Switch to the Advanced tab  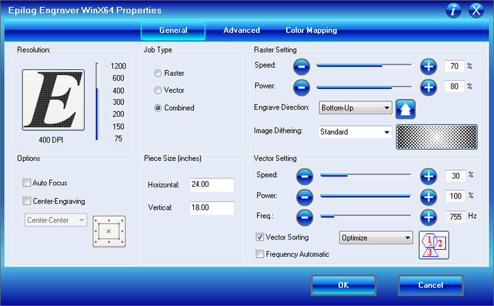(242, 30)
